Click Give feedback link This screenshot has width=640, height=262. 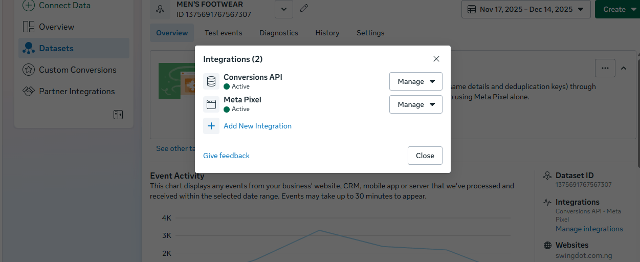[226, 156]
